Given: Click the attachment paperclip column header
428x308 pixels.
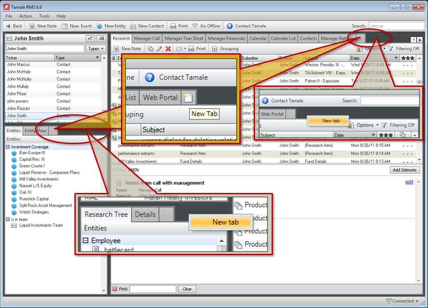Looking at the screenshot, I should coord(113,58).
